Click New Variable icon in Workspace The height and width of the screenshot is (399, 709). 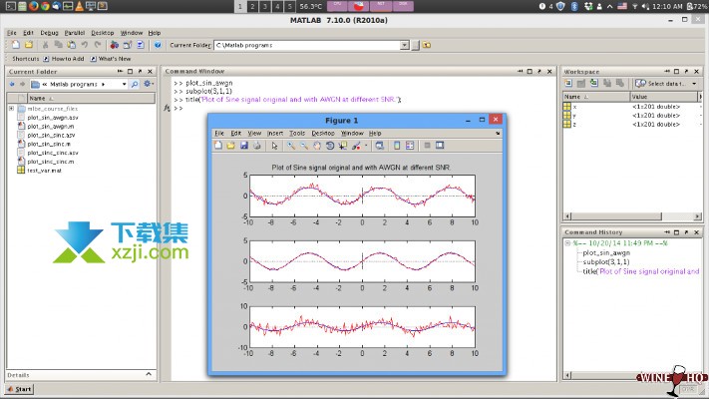click(568, 83)
